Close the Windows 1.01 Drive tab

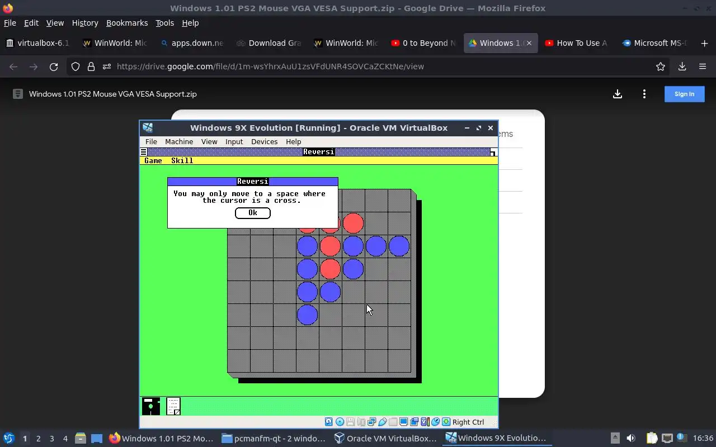coord(529,43)
